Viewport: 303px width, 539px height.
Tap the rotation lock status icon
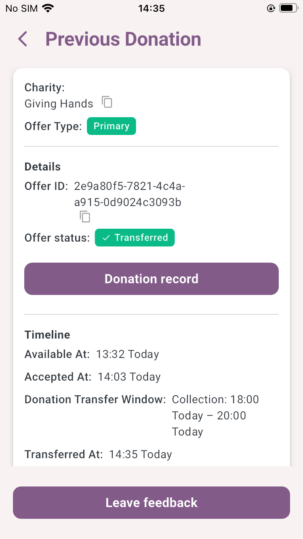point(271,8)
